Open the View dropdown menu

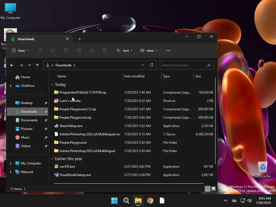tap(149, 50)
